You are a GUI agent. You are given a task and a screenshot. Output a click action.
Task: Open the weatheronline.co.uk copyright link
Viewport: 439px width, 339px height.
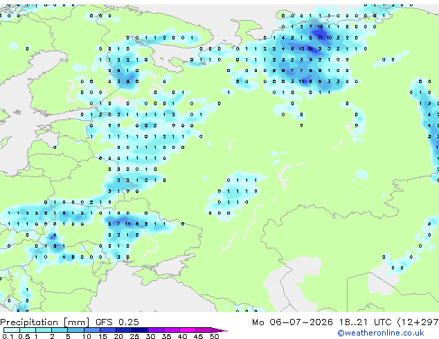click(380, 333)
